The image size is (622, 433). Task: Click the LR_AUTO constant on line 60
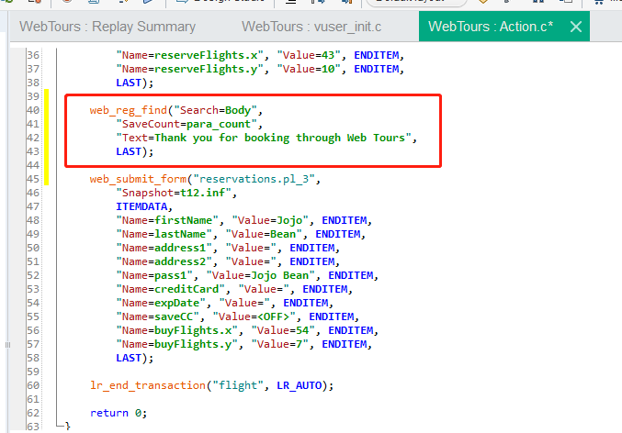300,385
